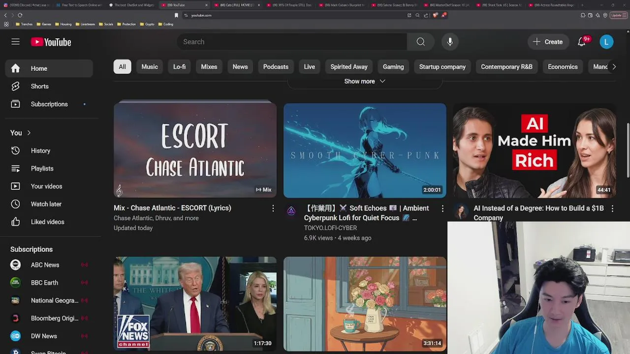The image size is (630, 354).
Task: Click the search magnifier button
Action: click(420, 42)
